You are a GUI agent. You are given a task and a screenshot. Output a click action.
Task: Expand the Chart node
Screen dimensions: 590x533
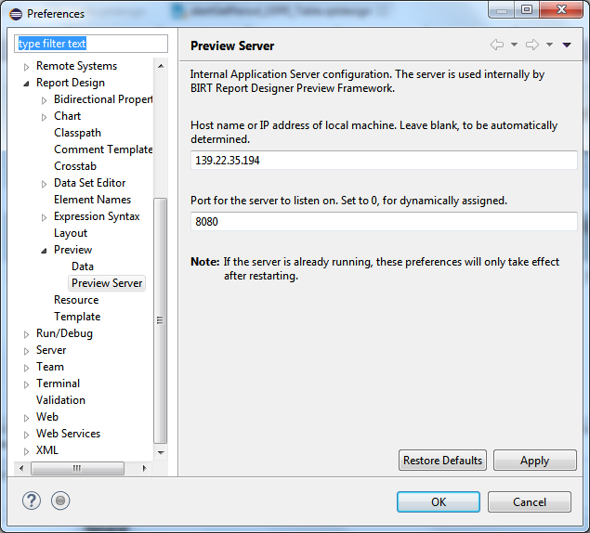pos(44,117)
